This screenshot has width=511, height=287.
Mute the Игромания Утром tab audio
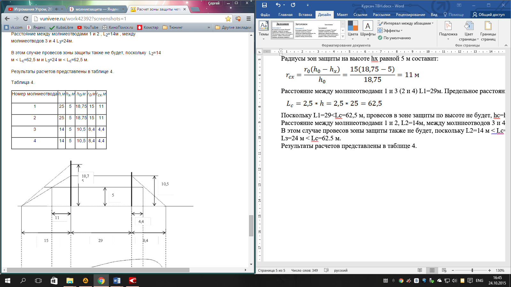[57, 9]
